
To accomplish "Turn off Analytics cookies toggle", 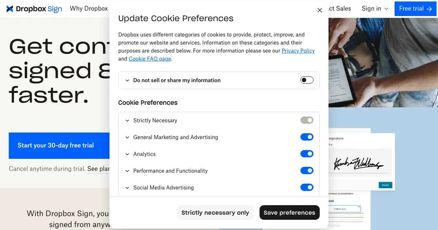I will click(x=307, y=154).
